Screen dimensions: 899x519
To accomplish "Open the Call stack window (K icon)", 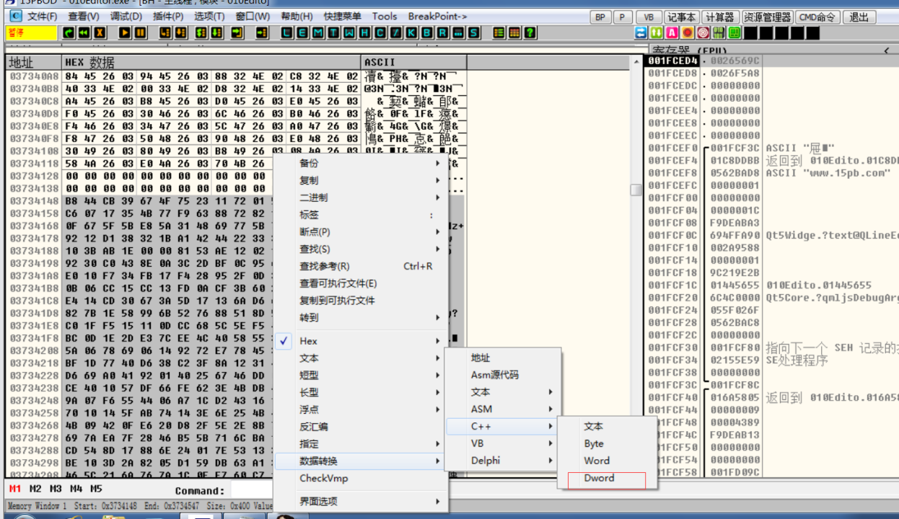I will click(x=410, y=32).
